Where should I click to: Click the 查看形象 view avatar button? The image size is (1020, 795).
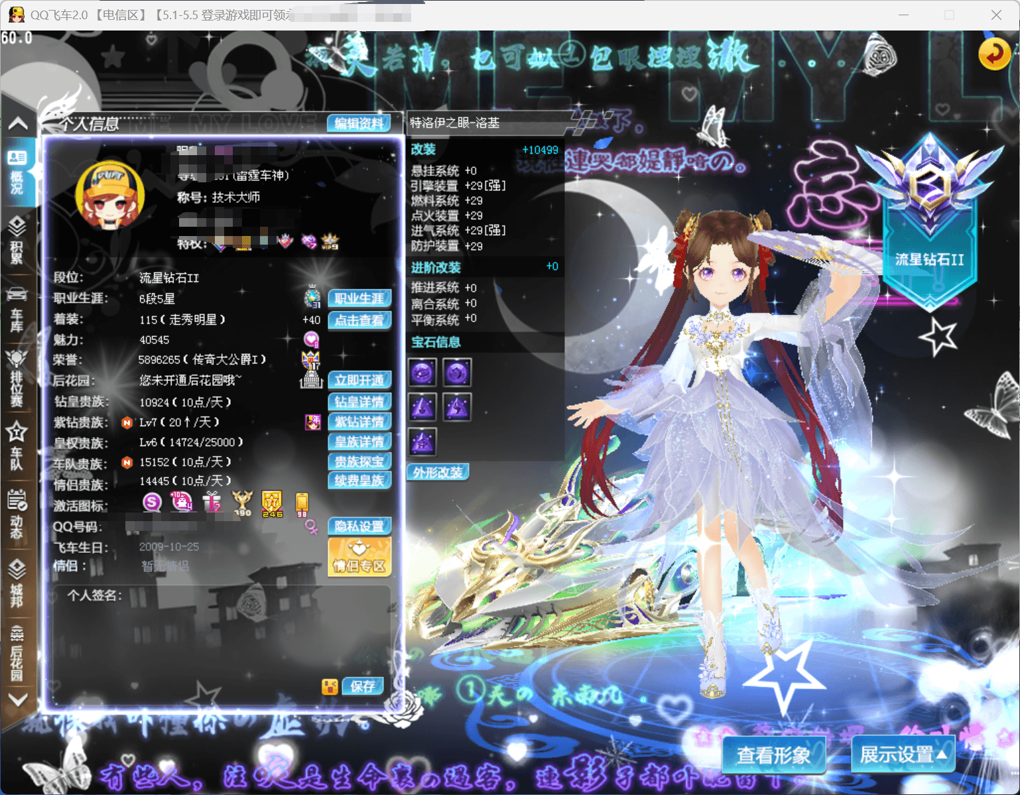(x=773, y=755)
